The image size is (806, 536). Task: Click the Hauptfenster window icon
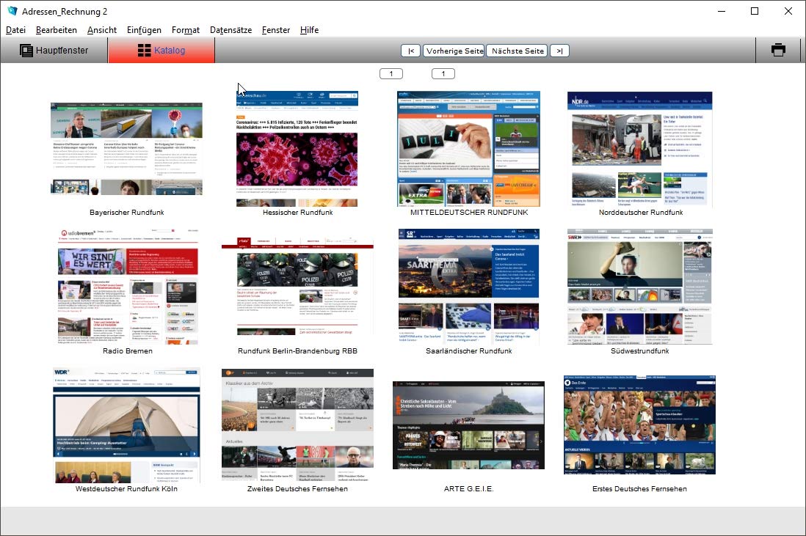point(26,51)
